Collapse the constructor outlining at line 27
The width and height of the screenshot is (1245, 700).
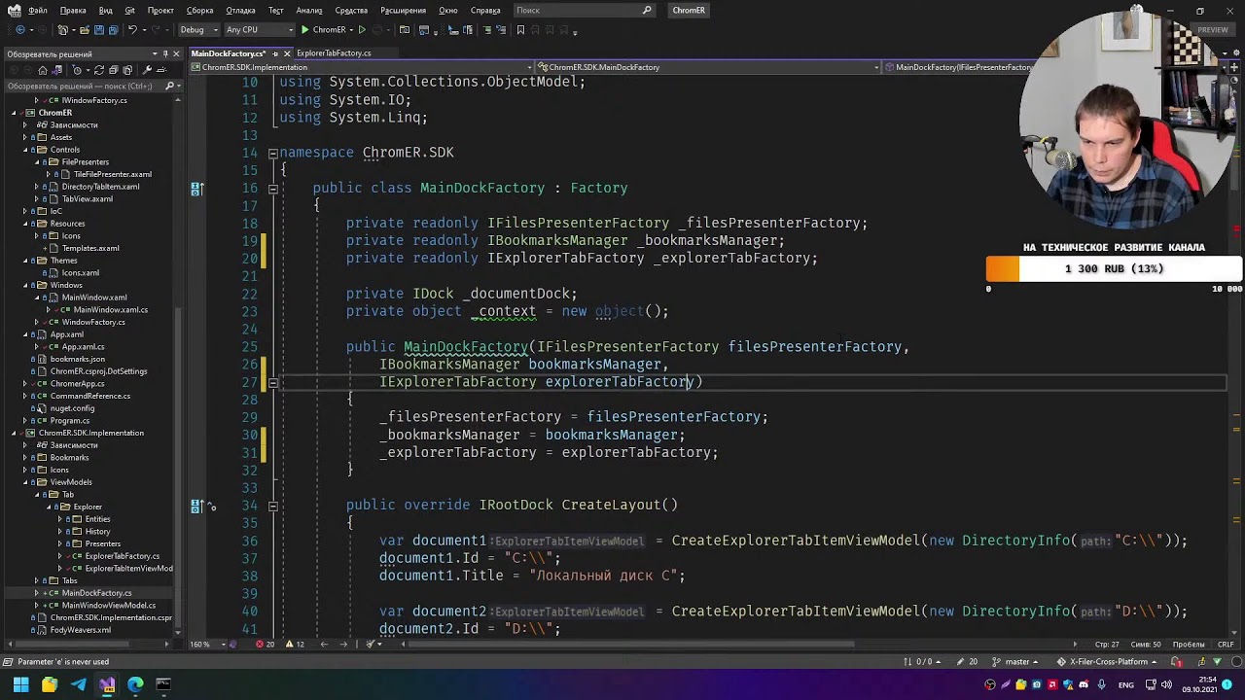273,382
